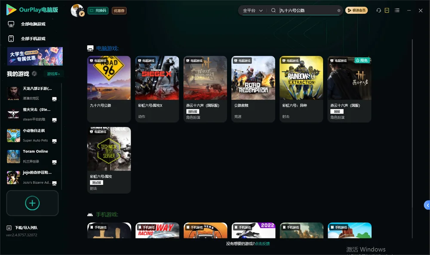Screen dimensions: 430x255
Task: Click the search input field
Action: tap(307, 10)
